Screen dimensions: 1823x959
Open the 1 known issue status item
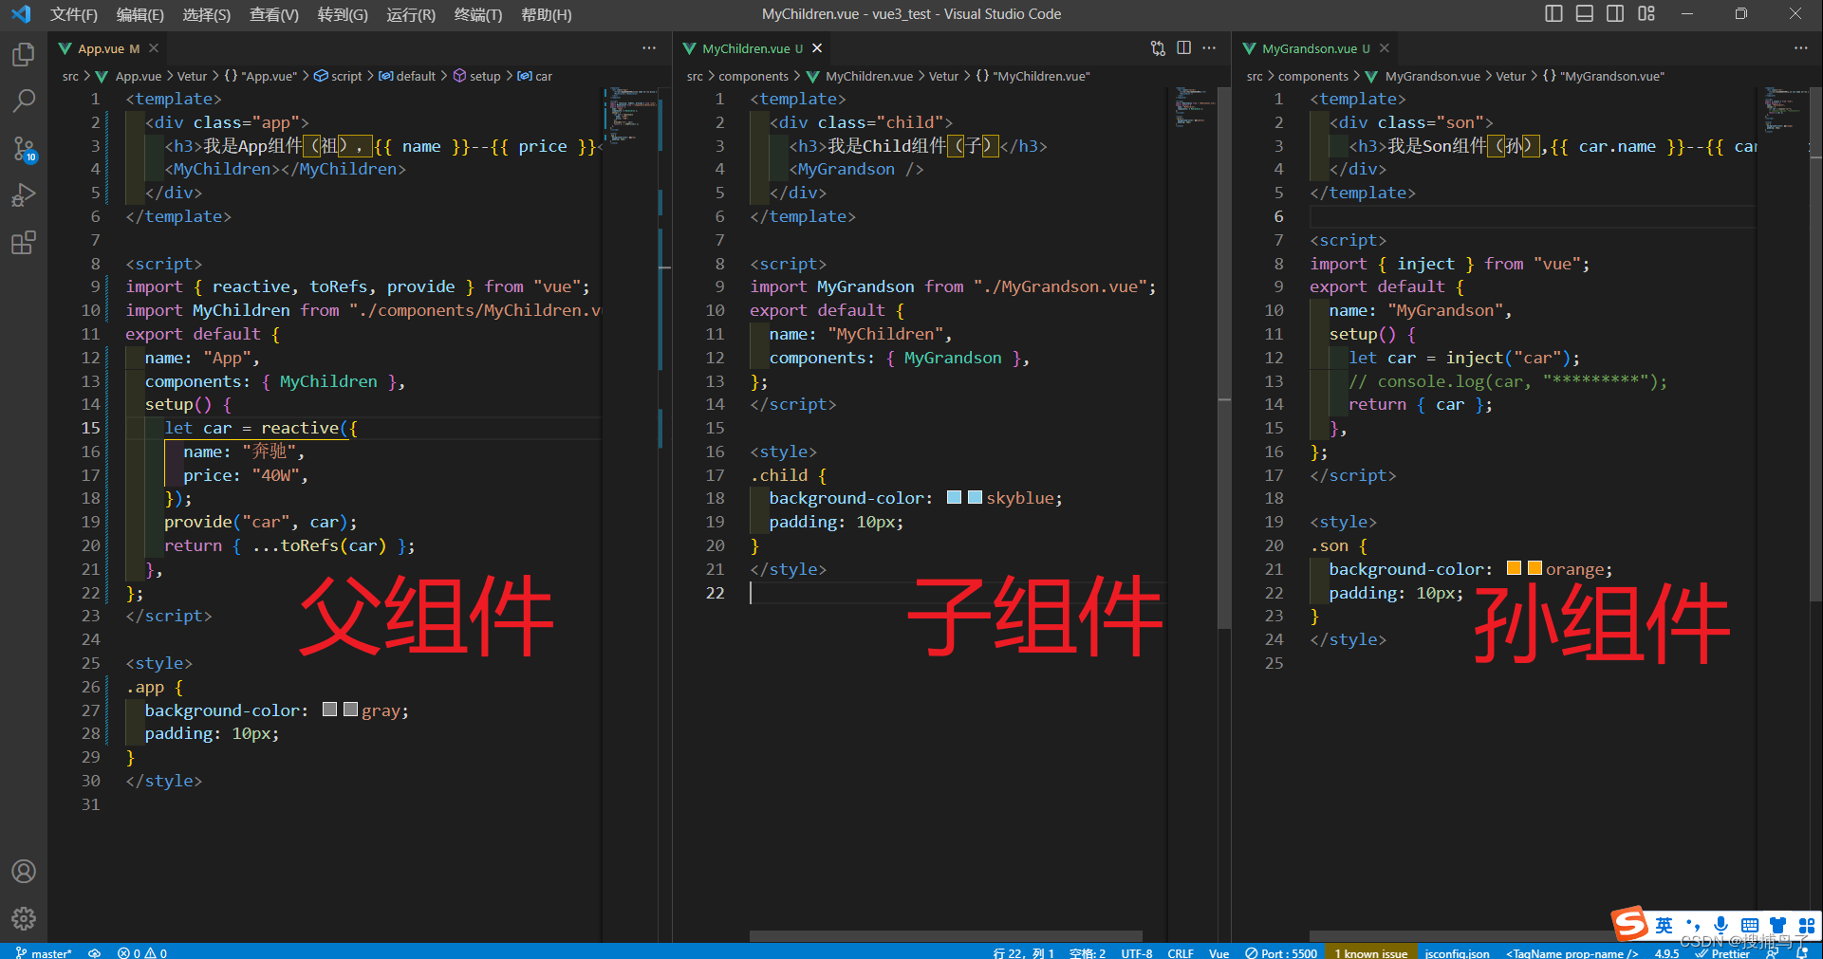(x=1371, y=952)
